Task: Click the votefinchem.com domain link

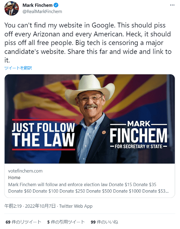Action: click(x=25, y=171)
